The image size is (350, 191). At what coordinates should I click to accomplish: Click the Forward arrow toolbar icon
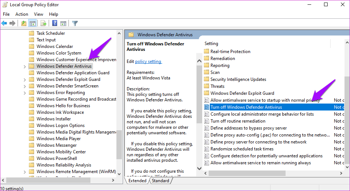pyautogui.click(x=12, y=23)
